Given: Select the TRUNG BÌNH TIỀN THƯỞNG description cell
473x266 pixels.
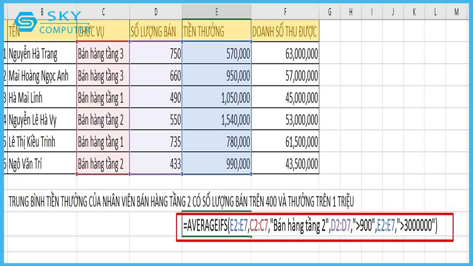Looking at the screenshot, I should pyautogui.click(x=181, y=202).
